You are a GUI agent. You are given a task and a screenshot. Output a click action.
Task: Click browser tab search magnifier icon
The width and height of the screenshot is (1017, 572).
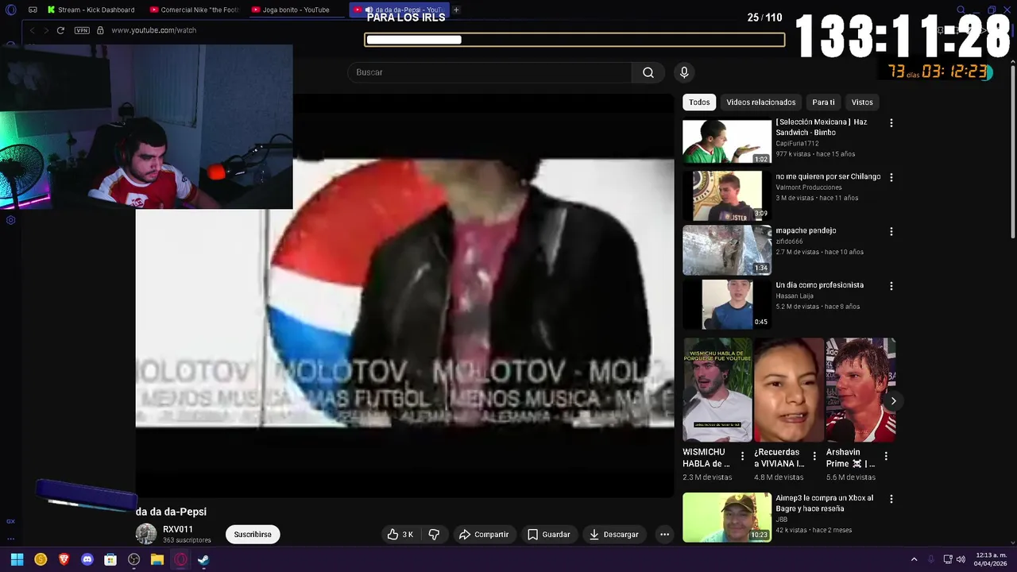pyautogui.click(x=961, y=10)
